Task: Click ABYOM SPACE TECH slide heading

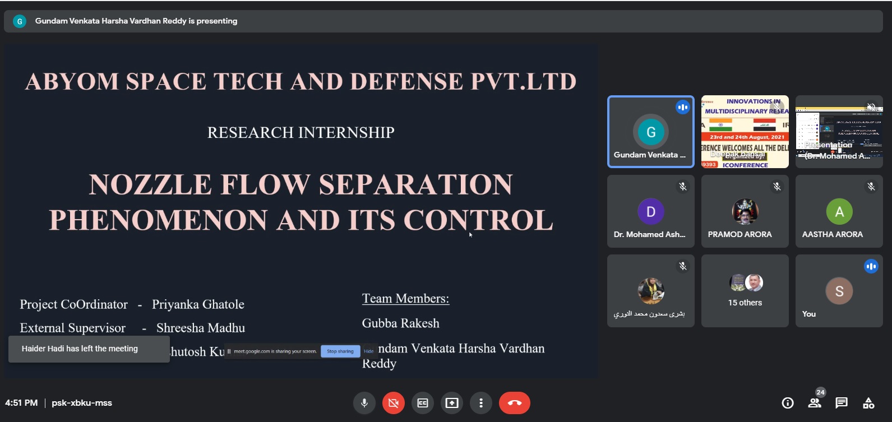Action: (x=301, y=82)
